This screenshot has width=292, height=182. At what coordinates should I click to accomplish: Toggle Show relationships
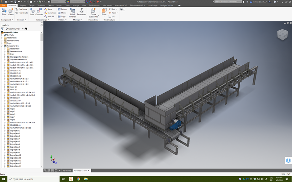(48, 9)
